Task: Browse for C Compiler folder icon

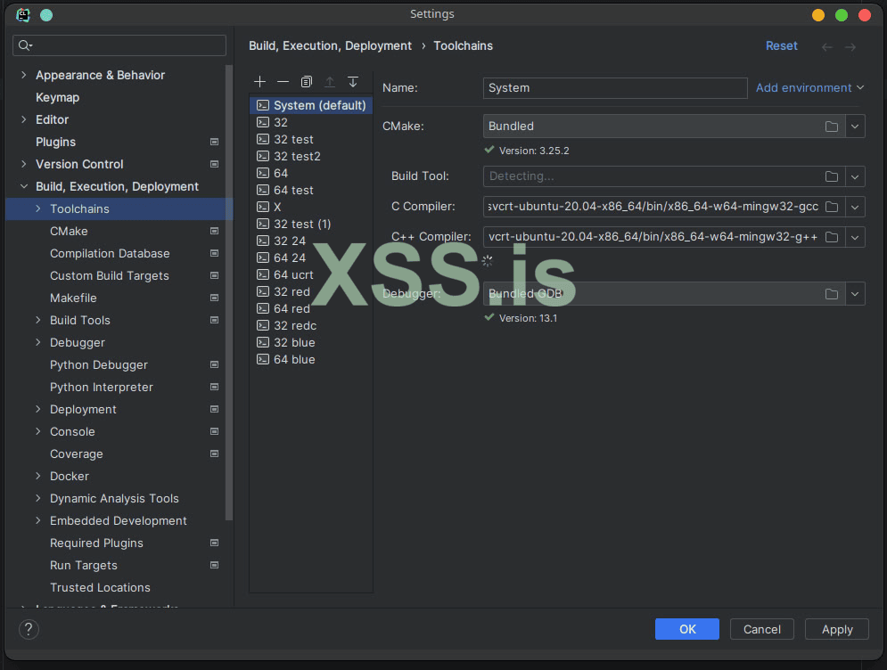Action: point(831,207)
